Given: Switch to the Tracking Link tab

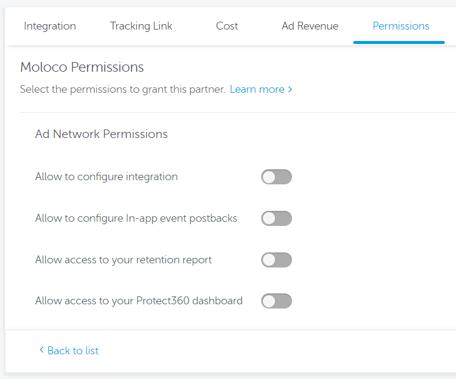Looking at the screenshot, I should coord(141,26).
